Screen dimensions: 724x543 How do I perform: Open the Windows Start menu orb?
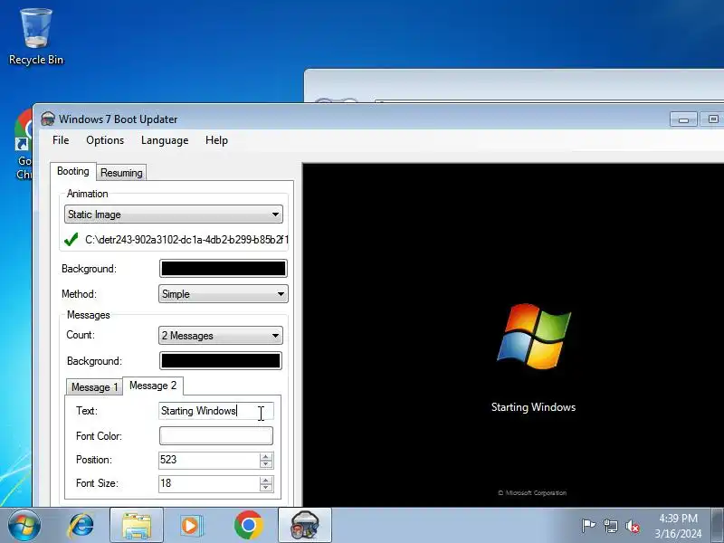(24, 526)
